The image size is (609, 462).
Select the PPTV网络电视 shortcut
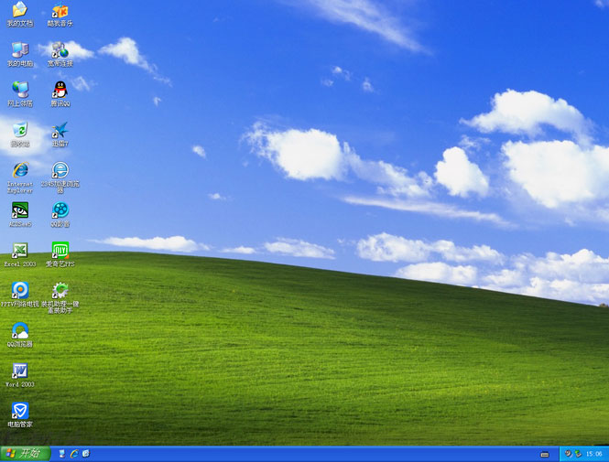[x=20, y=295]
